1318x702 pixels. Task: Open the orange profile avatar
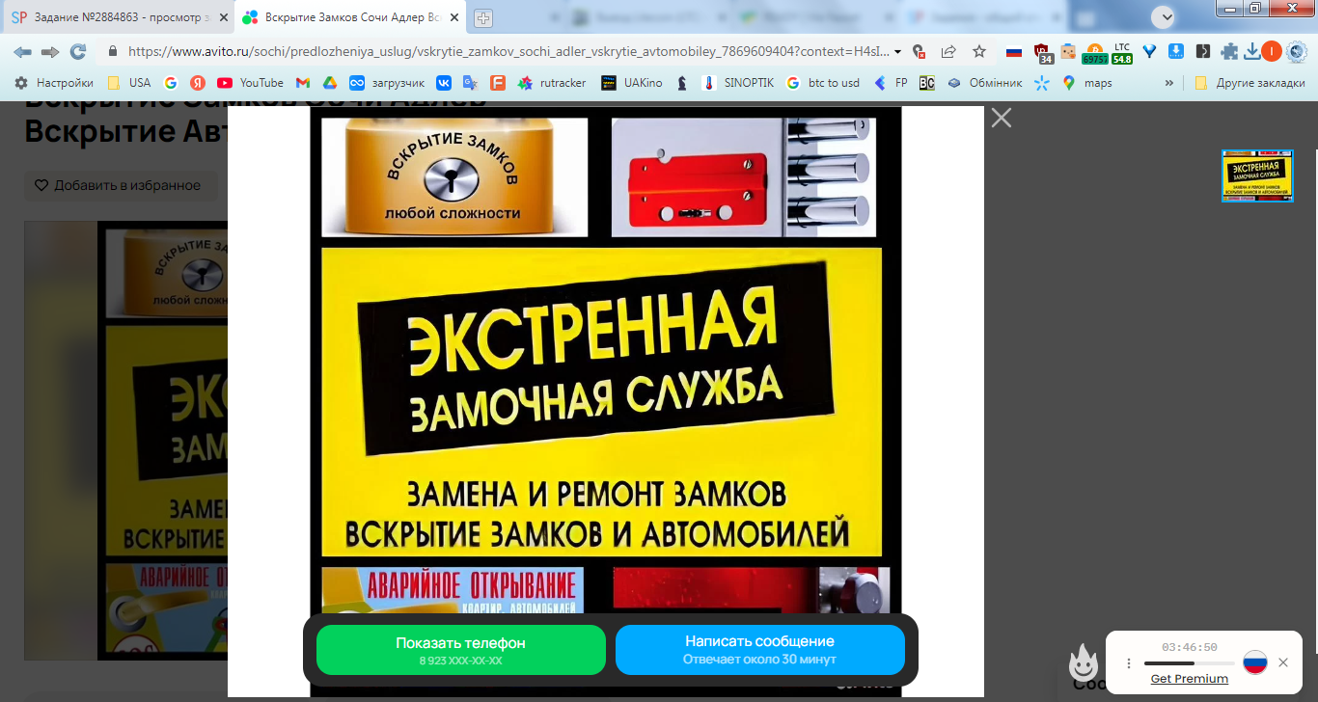click(x=1272, y=51)
